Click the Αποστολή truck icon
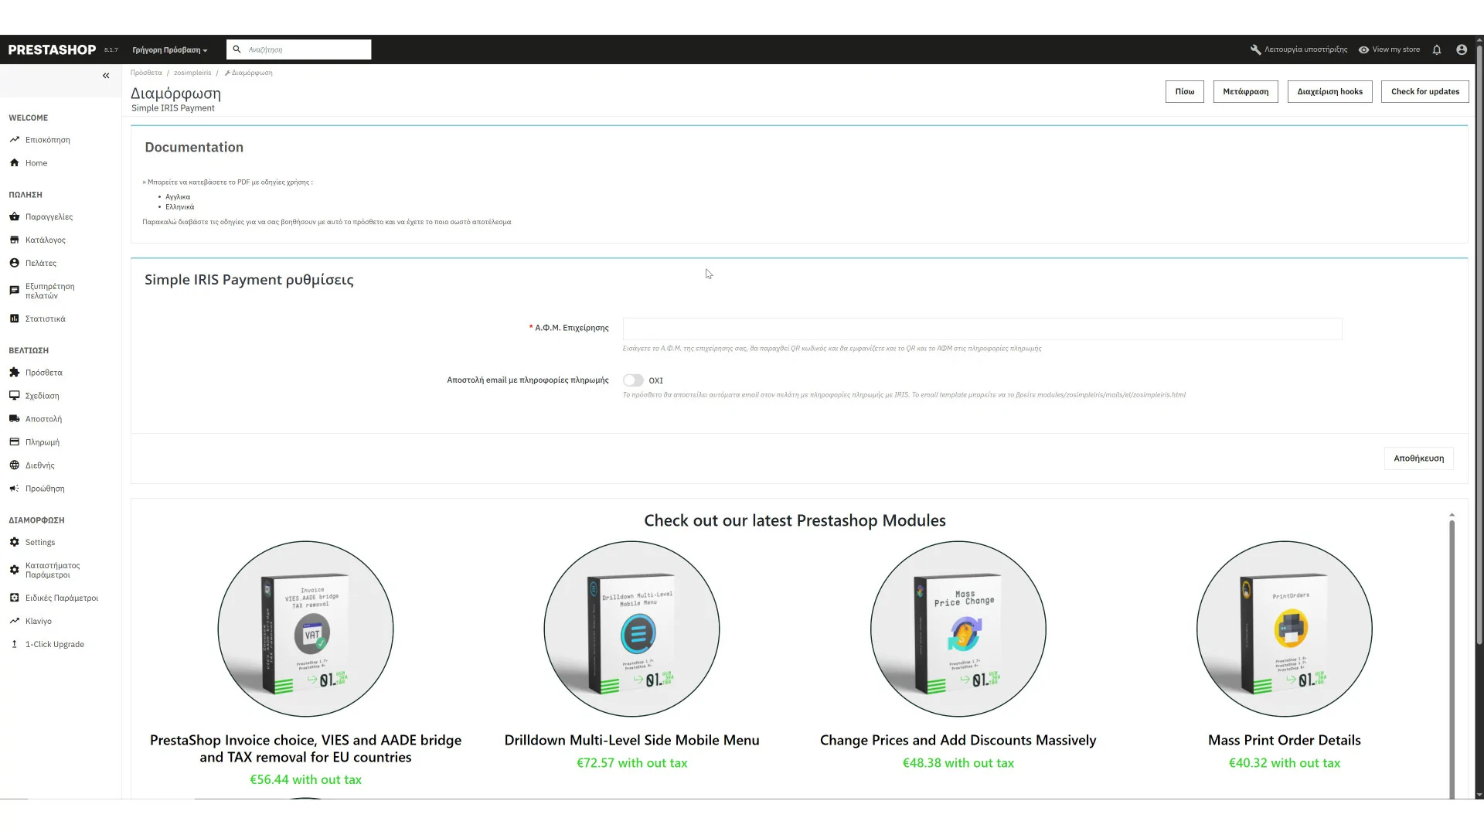 point(14,419)
